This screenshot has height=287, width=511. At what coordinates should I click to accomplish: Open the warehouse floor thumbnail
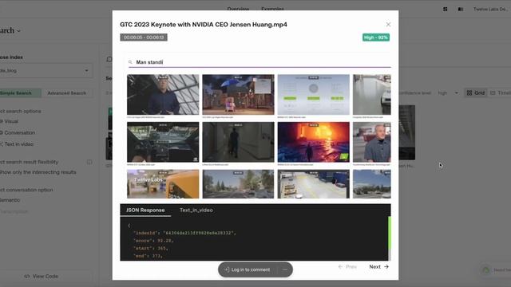(x=314, y=184)
